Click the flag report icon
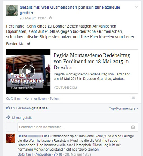143x156 pixels. [133, 98]
